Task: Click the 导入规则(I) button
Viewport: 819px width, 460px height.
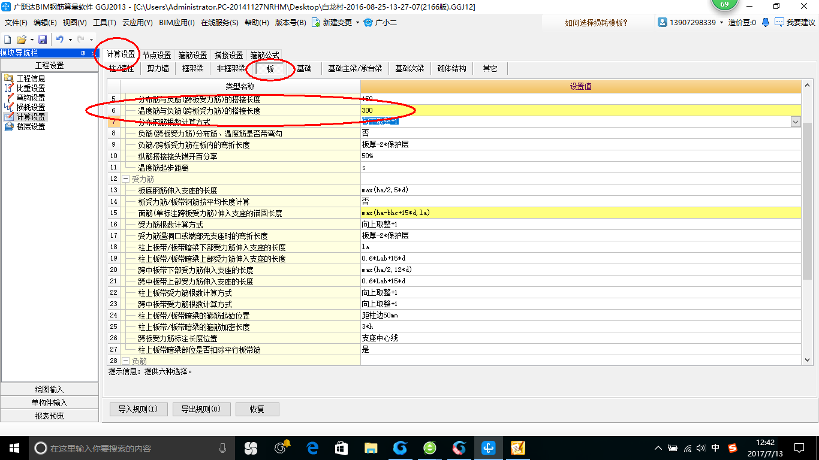Action: [x=138, y=409]
